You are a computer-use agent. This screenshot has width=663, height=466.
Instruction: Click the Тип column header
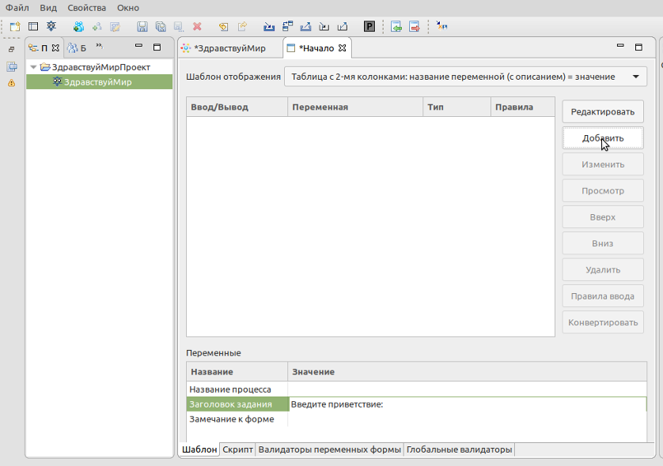457,107
